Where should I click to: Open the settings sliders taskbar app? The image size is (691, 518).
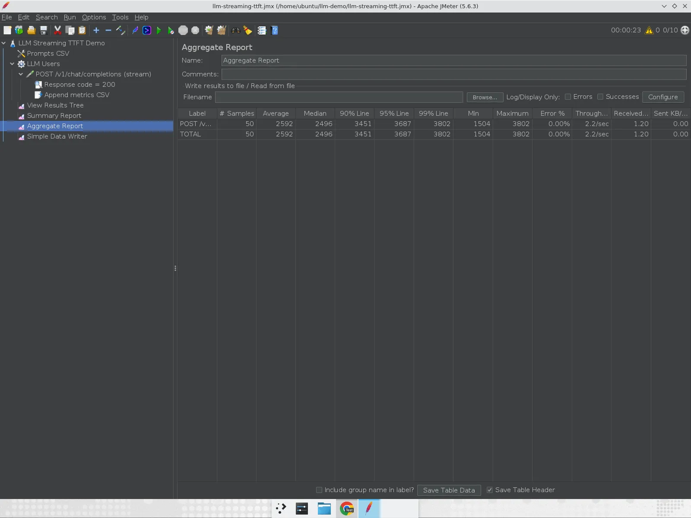pos(302,509)
